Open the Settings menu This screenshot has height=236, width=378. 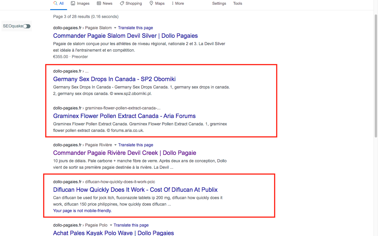point(219,4)
